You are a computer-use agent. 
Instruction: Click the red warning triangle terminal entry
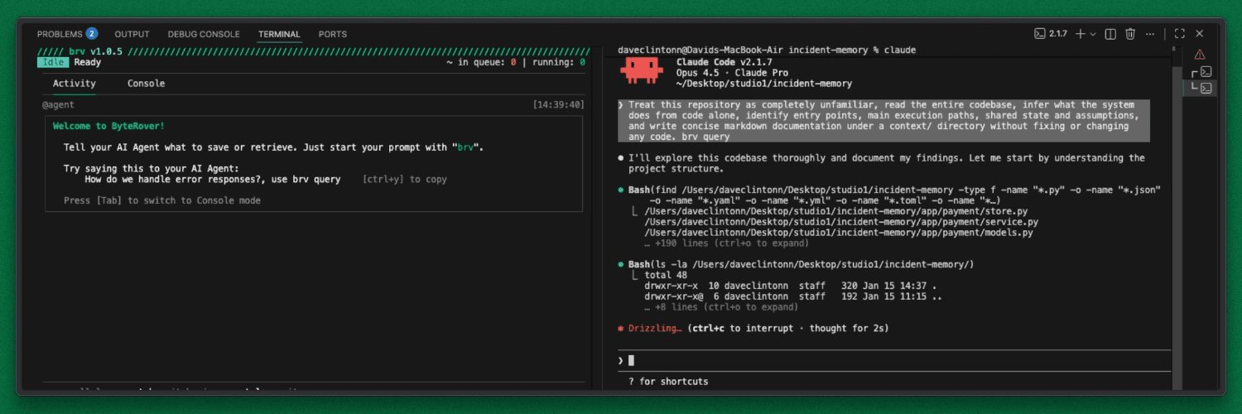coord(1200,55)
